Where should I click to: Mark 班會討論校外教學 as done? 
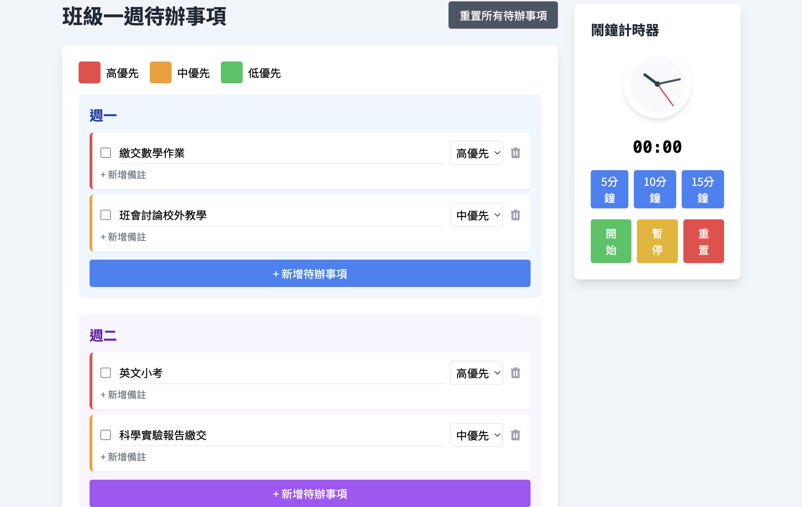tap(106, 215)
